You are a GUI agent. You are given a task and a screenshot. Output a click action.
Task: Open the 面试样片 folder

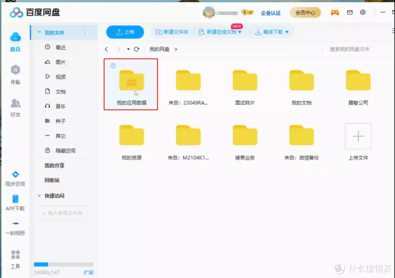(245, 87)
